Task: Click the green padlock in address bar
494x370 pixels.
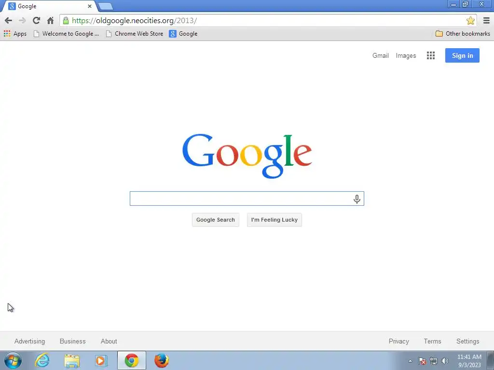Action: (x=66, y=21)
